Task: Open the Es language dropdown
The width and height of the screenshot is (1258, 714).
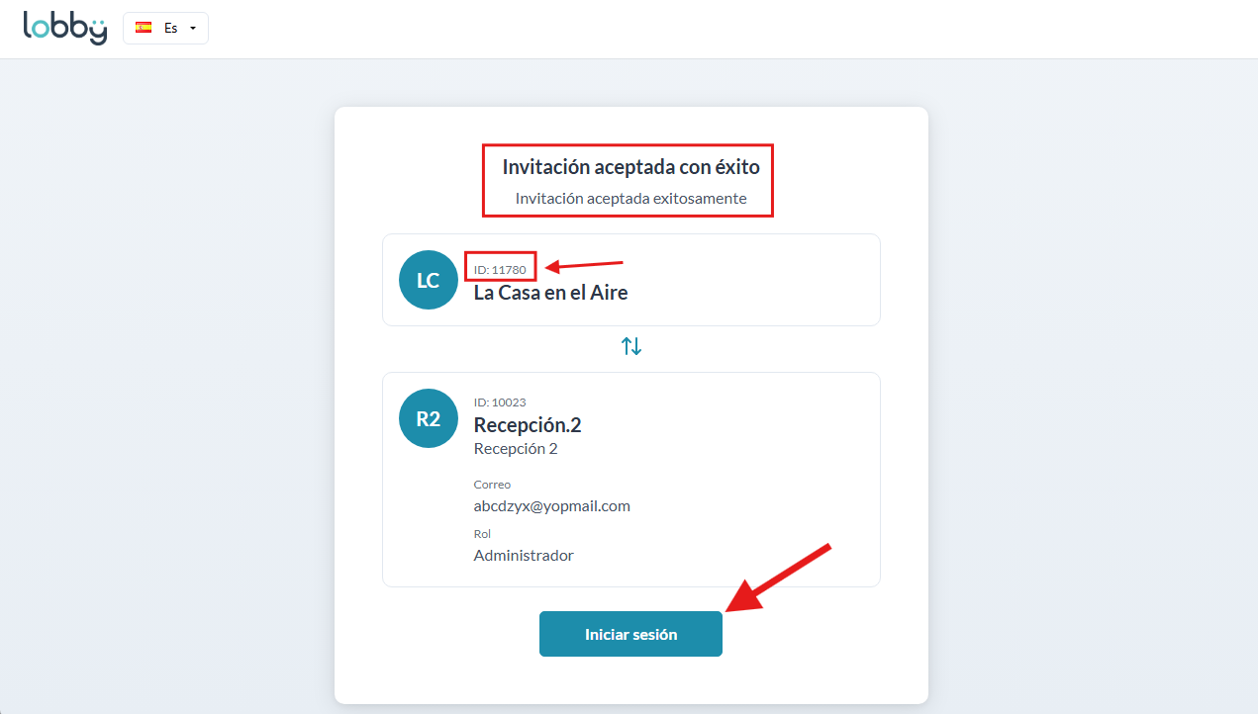Action: pos(166,28)
